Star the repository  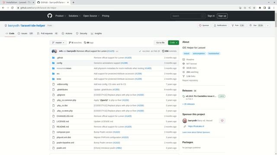click(257, 25)
